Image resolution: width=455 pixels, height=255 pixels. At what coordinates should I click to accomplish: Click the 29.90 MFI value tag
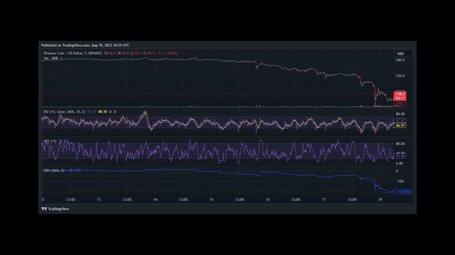tap(400, 156)
